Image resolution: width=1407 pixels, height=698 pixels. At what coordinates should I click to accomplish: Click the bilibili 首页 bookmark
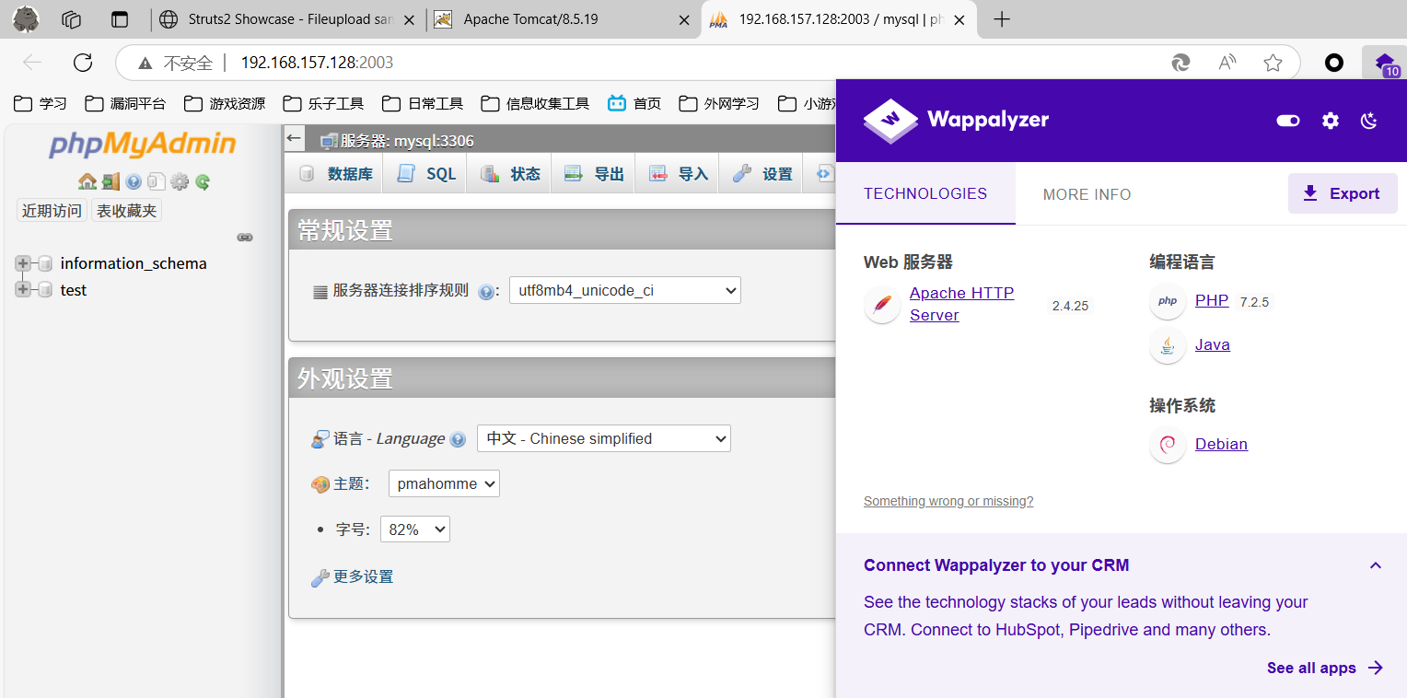(x=634, y=103)
